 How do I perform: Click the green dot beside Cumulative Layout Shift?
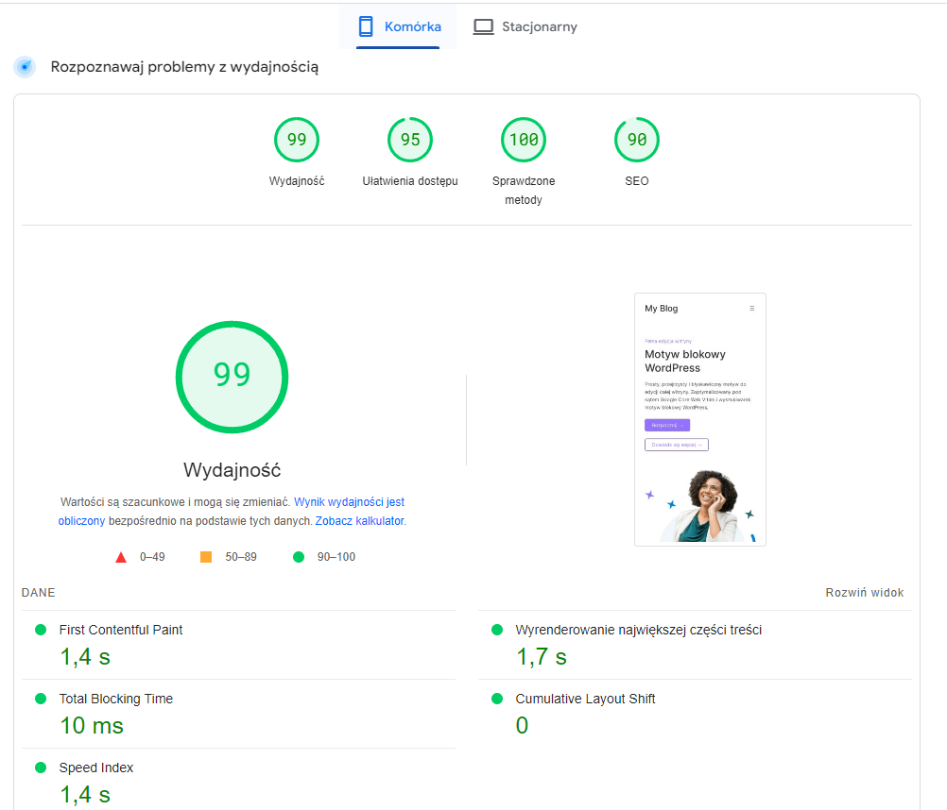pos(496,699)
